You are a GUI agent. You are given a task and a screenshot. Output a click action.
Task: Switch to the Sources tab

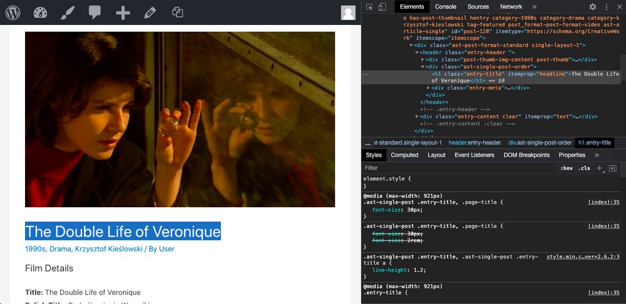coord(478,7)
